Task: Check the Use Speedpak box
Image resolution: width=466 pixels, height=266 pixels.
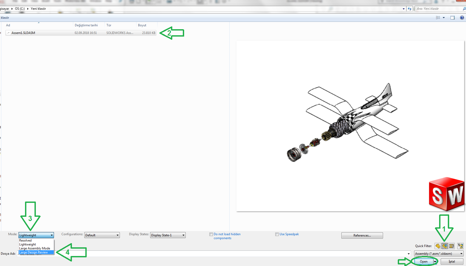Action: tap(277, 234)
